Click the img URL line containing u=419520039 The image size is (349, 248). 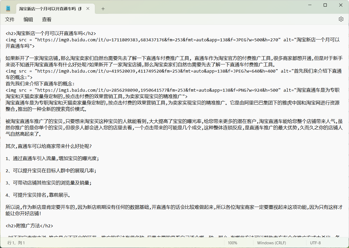click(x=174, y=74)
